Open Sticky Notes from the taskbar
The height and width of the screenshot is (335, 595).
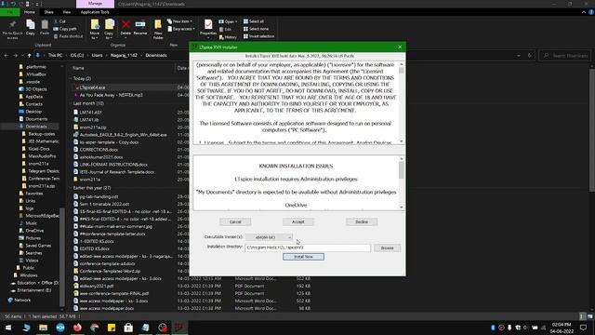tap(112, 328)
